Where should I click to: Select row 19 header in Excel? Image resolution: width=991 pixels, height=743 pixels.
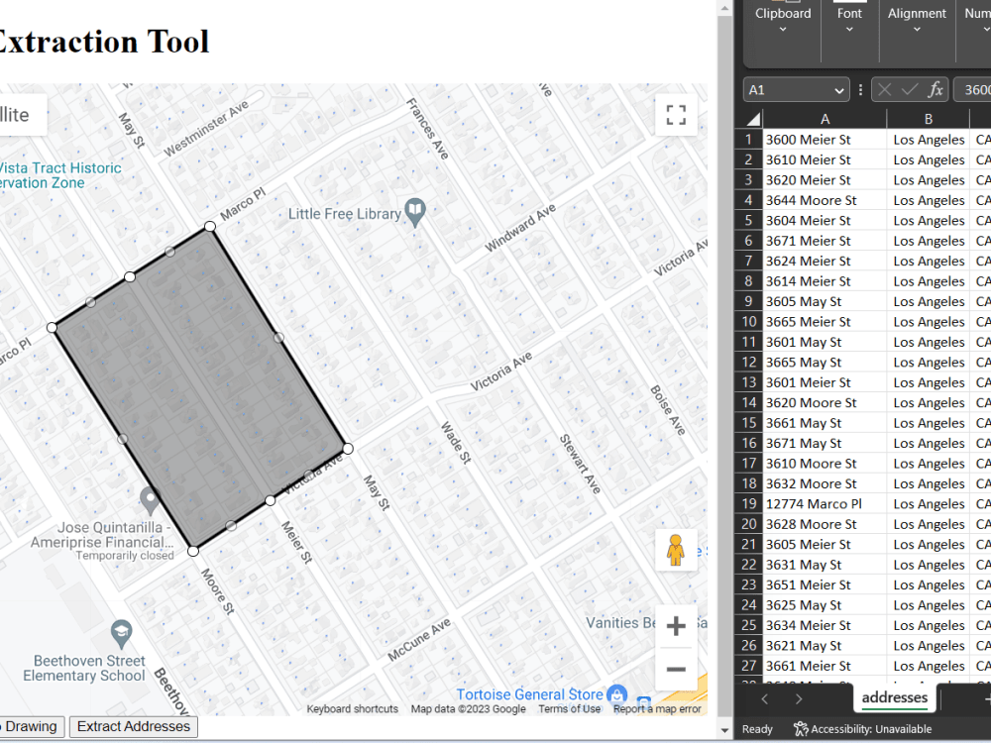(748, 503)
